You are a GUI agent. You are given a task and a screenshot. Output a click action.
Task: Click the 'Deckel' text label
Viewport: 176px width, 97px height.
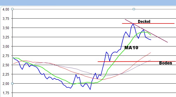coord(144,21)
